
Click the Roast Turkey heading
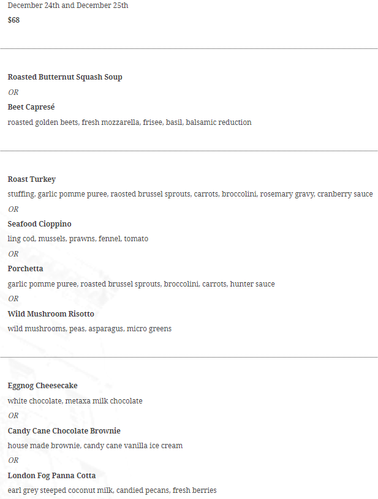[31, 179]
